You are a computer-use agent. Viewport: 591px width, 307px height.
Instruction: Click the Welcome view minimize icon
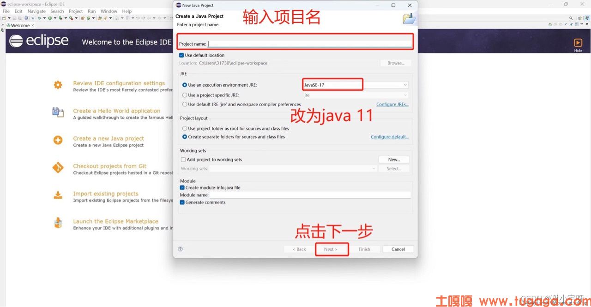(x=581, y=24)
